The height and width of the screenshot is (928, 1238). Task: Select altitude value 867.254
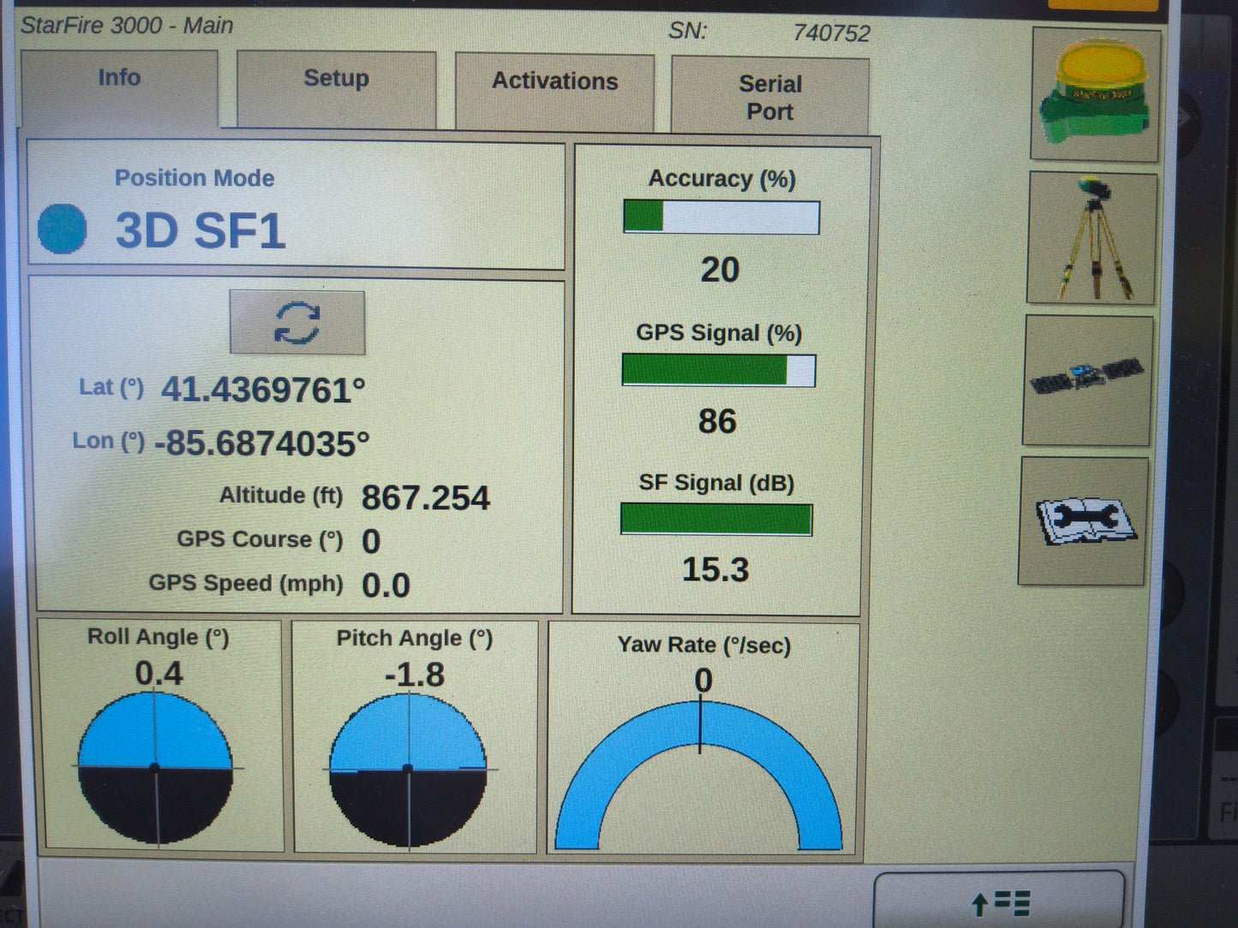(426, 497)
